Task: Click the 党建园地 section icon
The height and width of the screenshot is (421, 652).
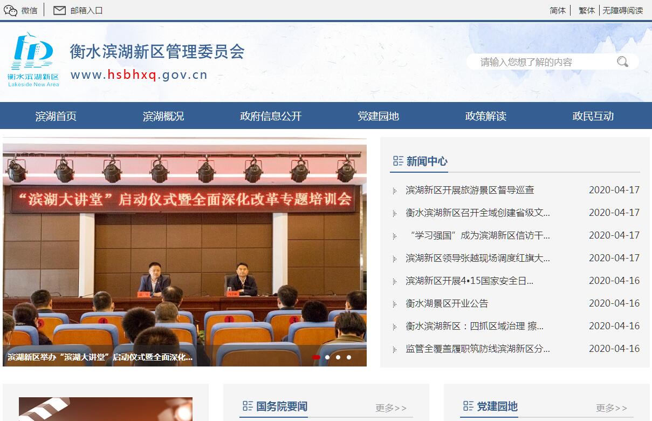Action: [x=468, y=406]
